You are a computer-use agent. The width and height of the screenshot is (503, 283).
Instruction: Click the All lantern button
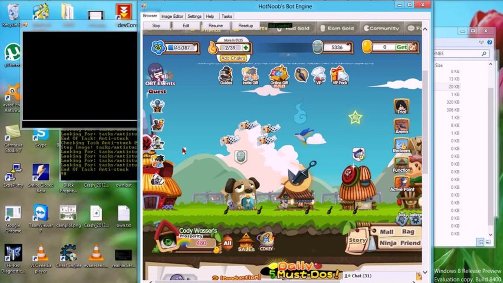tap(227, 243)
